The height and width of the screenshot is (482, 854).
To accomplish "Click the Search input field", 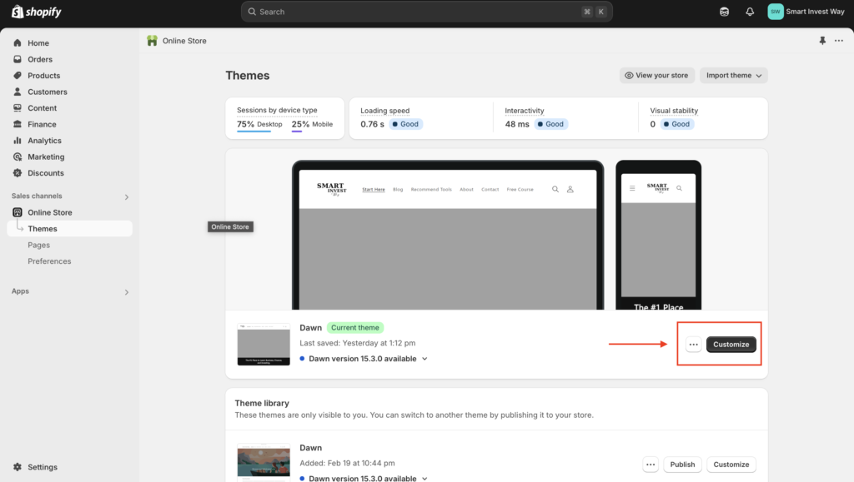I will click(x=426, y=12).
